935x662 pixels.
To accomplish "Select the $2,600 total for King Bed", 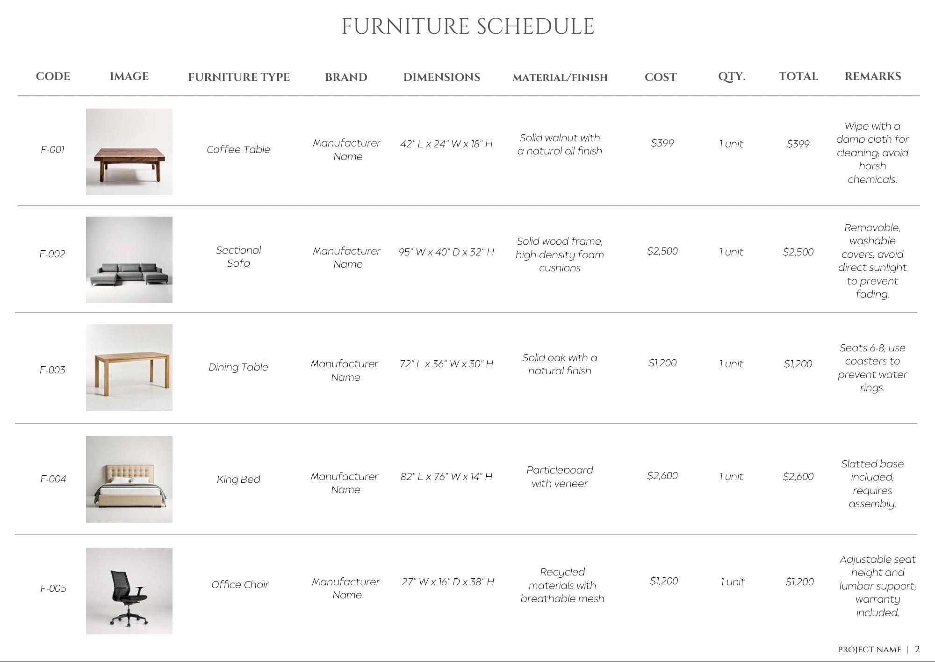I will click(798, 476).
